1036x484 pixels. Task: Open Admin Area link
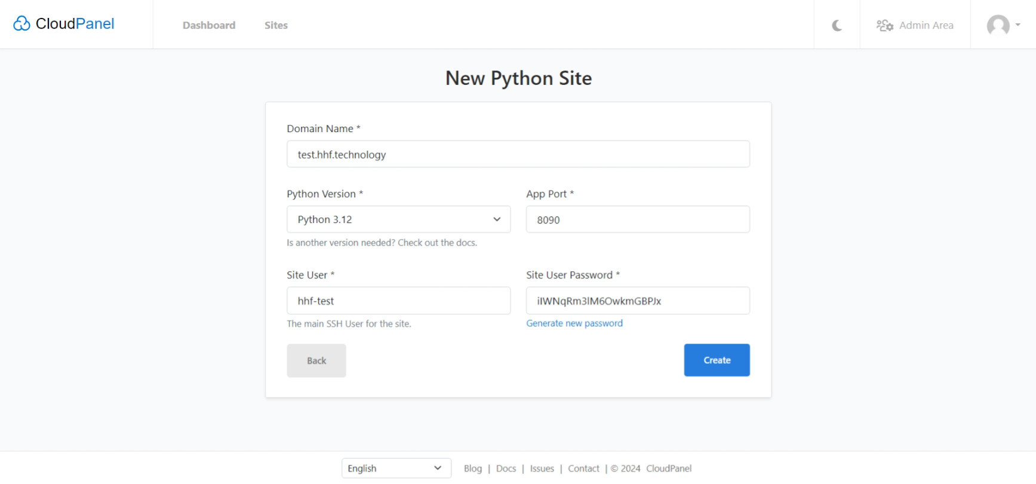[926, 25]
